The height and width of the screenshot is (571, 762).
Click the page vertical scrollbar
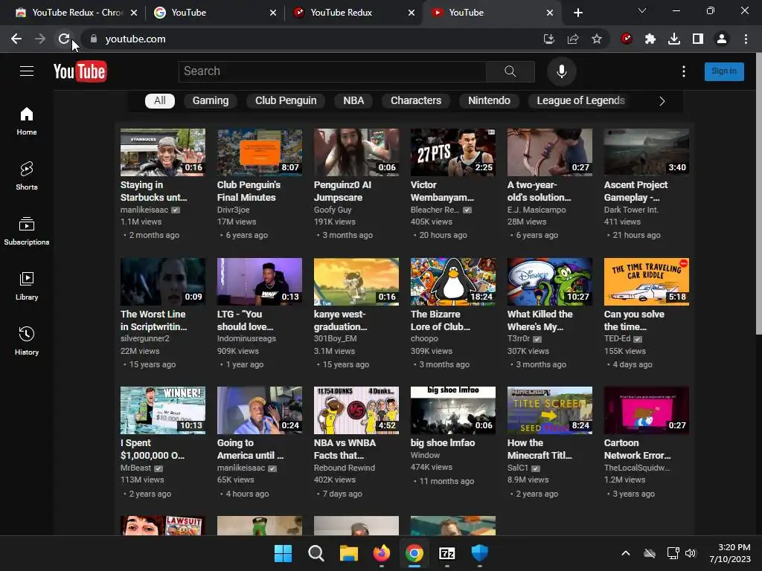(x=758, y=194)
